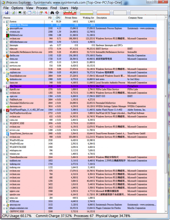Click the MacTray.exe icon
The image size is (170, 220).
coord(7,86)
